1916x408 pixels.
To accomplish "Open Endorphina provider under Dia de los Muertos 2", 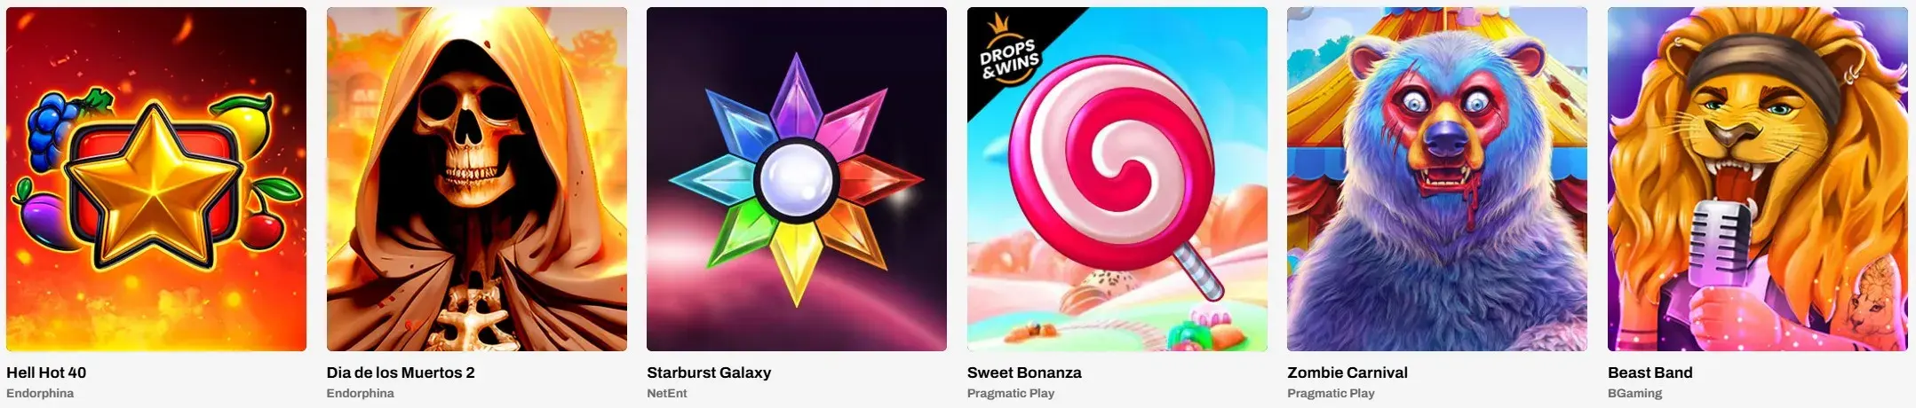I will pyautogui.click(x=361, y=393).
